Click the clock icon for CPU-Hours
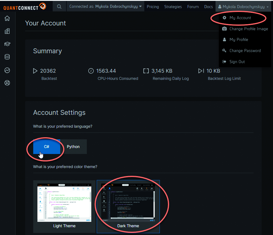273x235 pixels. 91,71
